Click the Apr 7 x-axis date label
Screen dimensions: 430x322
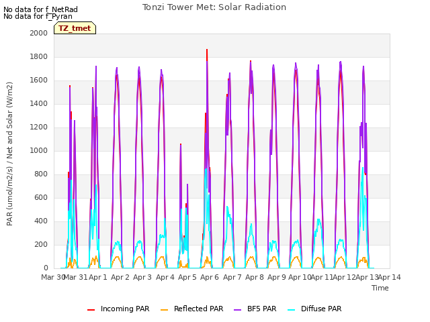(232, 277)
